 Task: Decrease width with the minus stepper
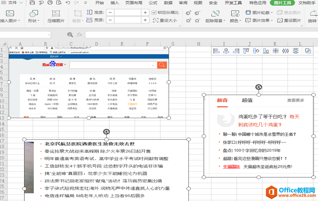pos(110,20)
